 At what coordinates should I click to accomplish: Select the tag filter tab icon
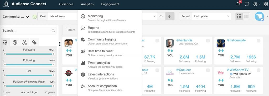point(34,42)
